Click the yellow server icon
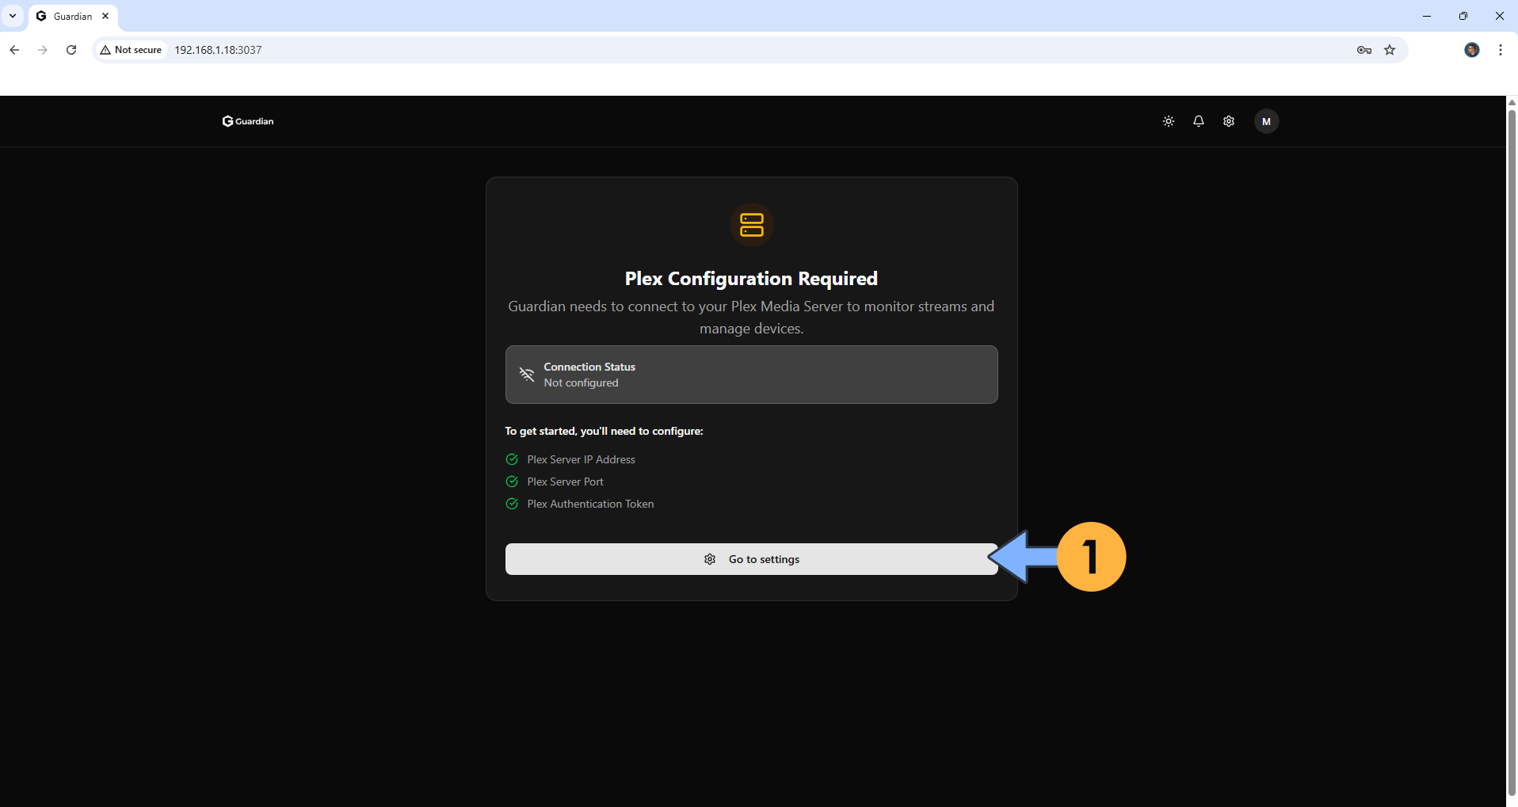This screenshot has width=1518, height=807. coord(751,225)
